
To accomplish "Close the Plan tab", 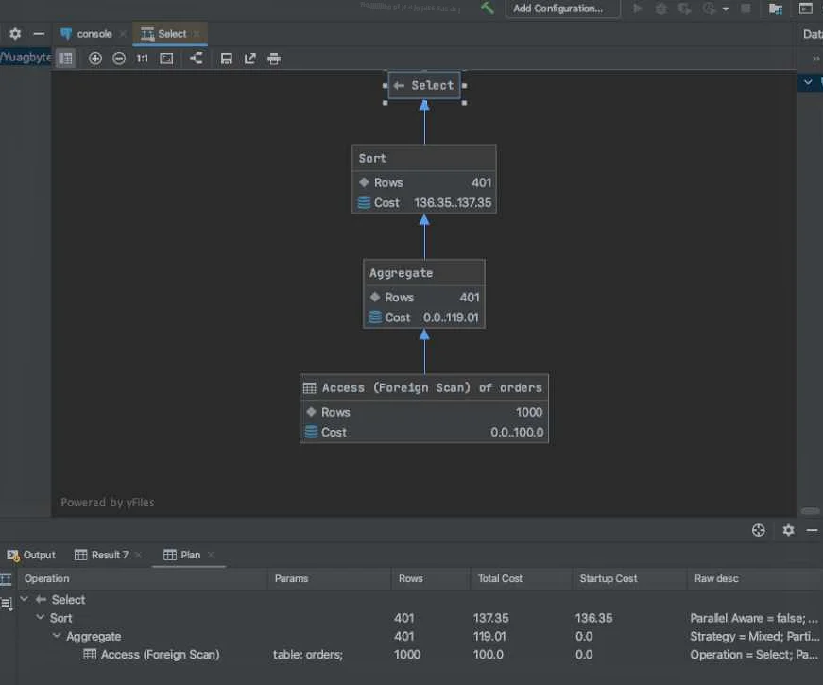I will click(212, 555).
